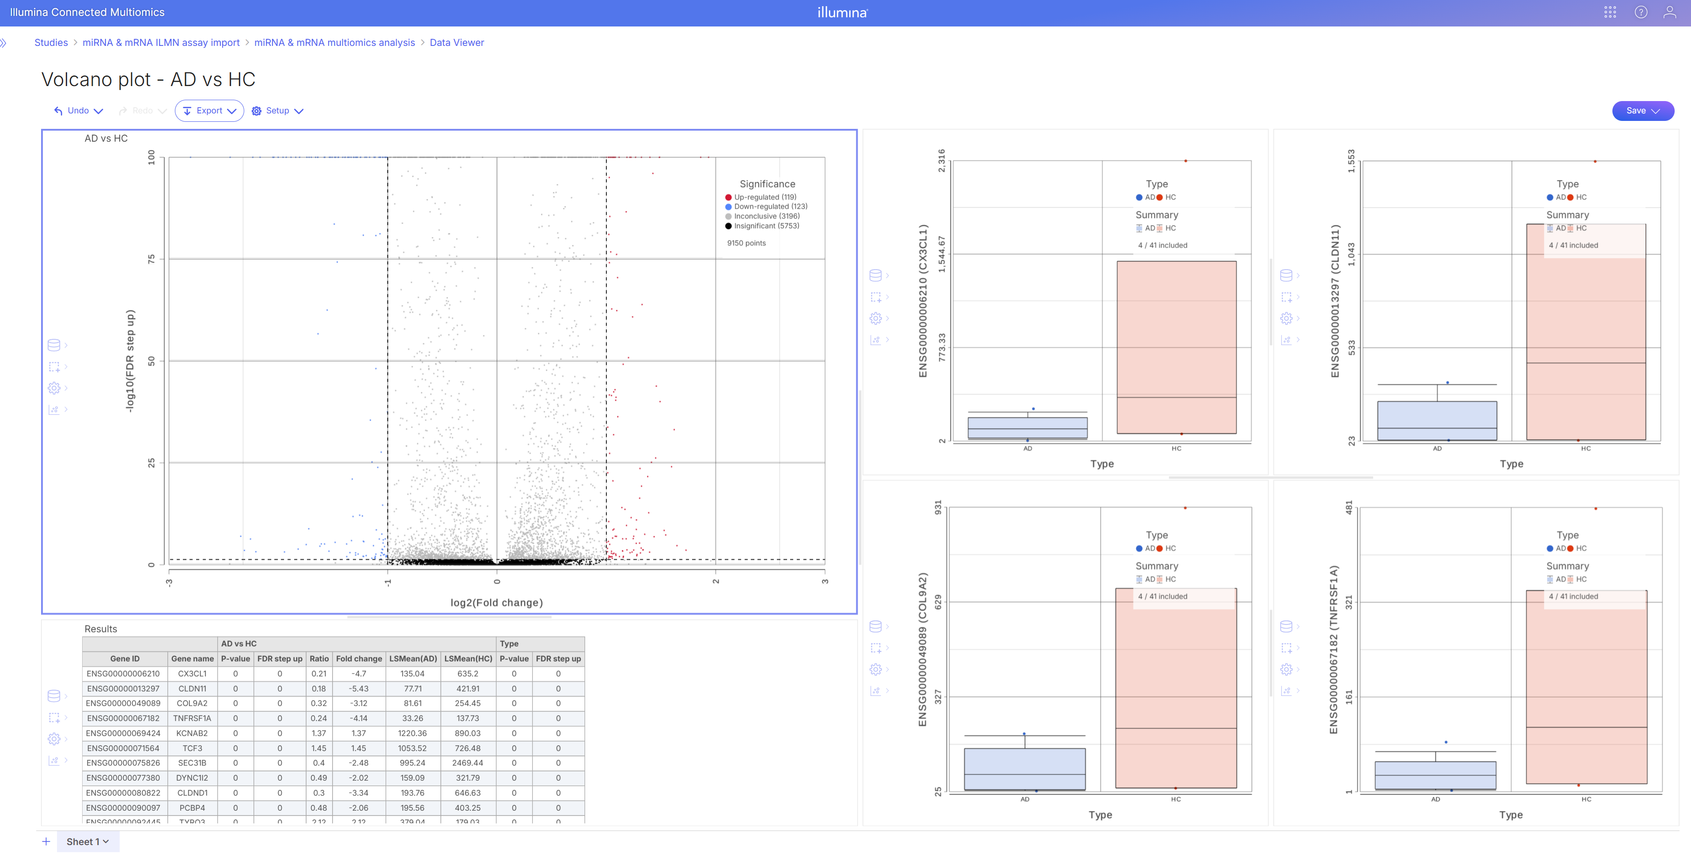Click the Up-regulated red legend swatch

pyautogui.click(x=728, y=197)
